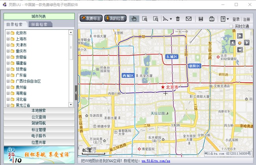Expand the 广东省 tree node
This screenshot has height=165, width=256.
point(8,75)
